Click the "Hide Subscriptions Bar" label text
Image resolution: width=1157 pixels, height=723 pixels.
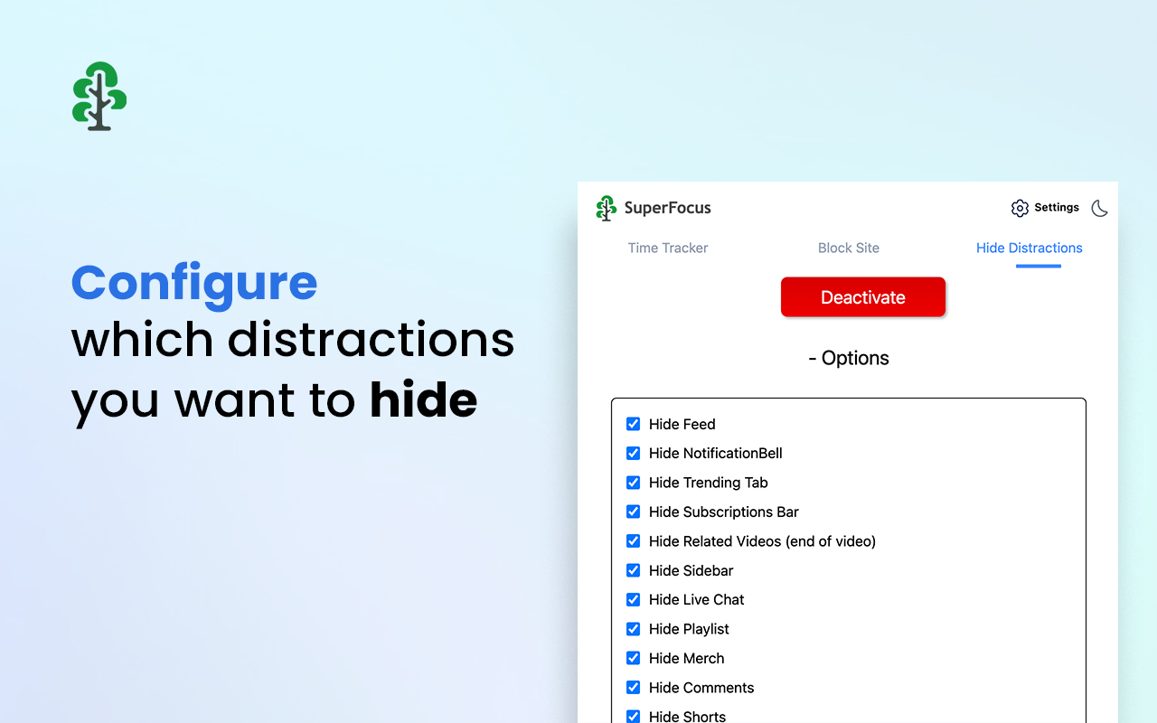pos(724,512)
